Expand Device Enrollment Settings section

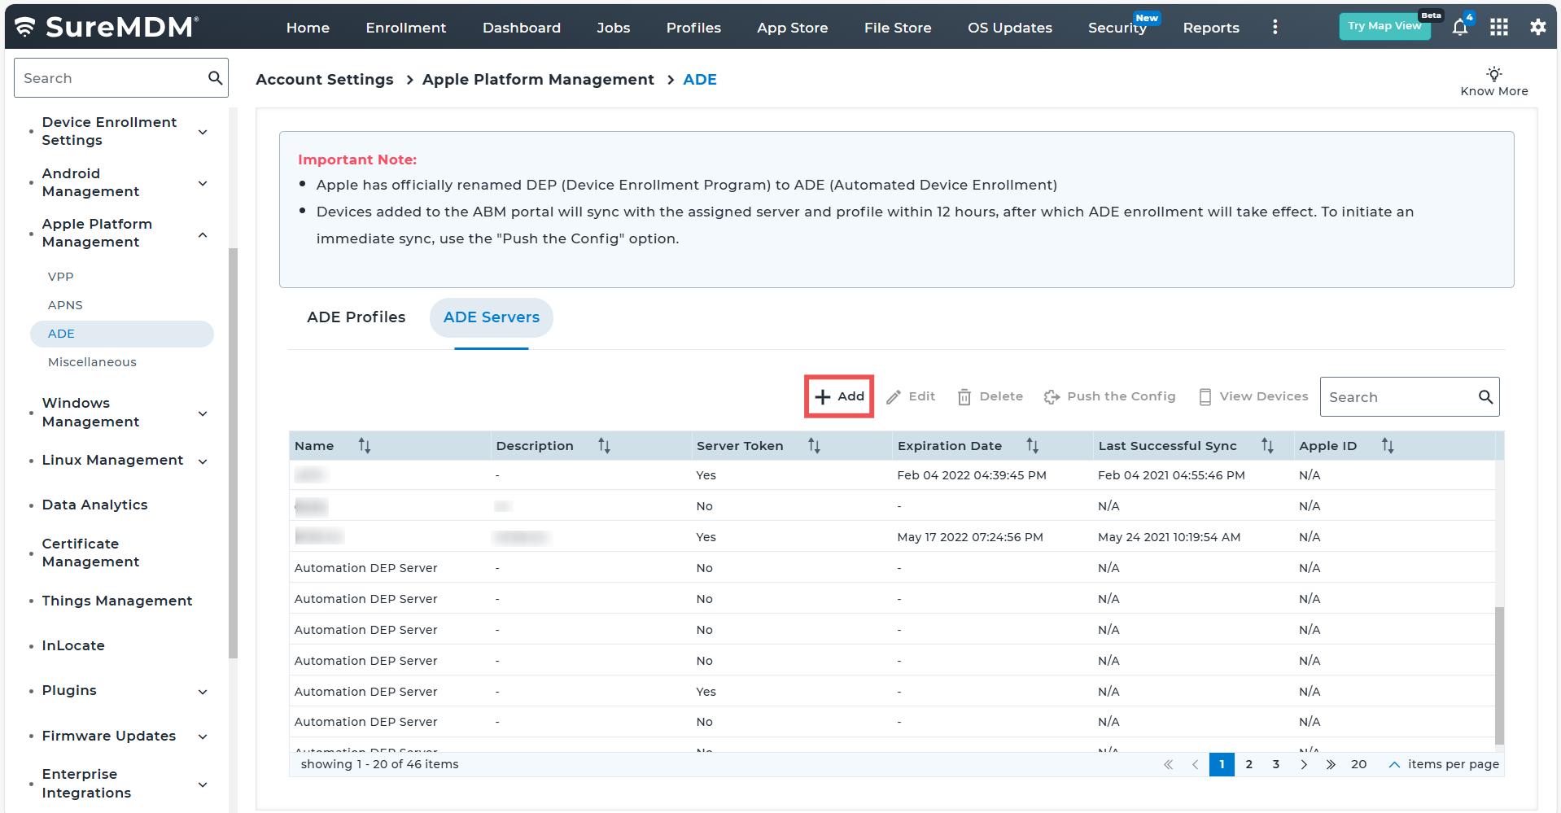coord(203,132)
